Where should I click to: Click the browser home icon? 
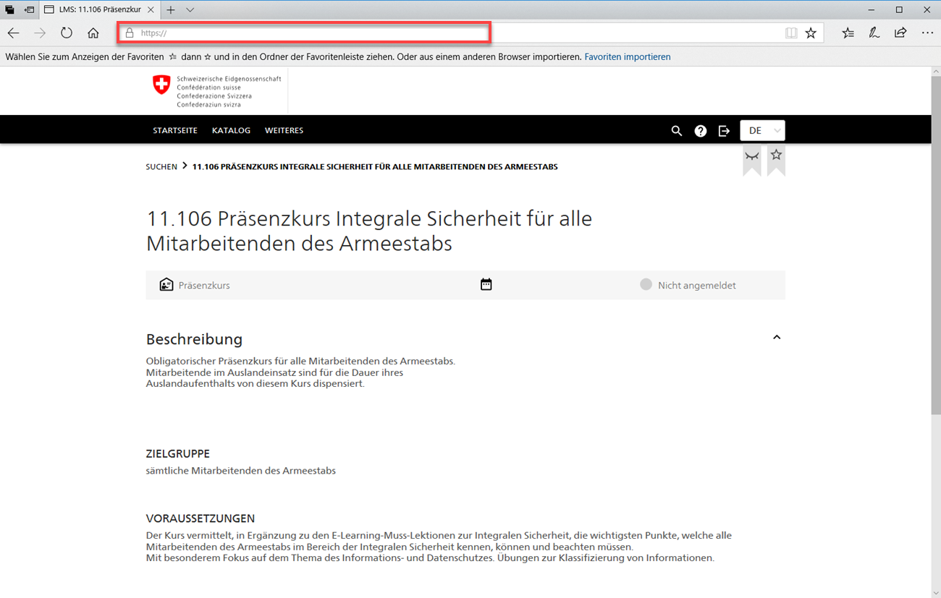pyautogui.click(x=93, y=33)
